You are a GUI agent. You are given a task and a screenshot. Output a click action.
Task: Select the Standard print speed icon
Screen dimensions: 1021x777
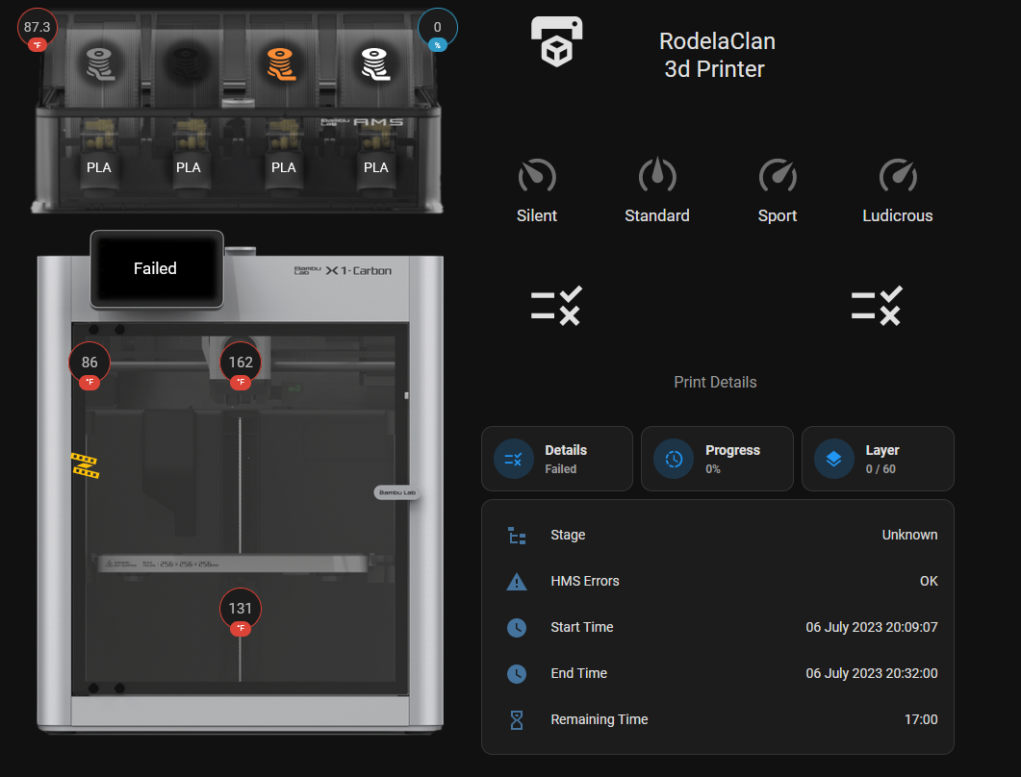[656, 175]
